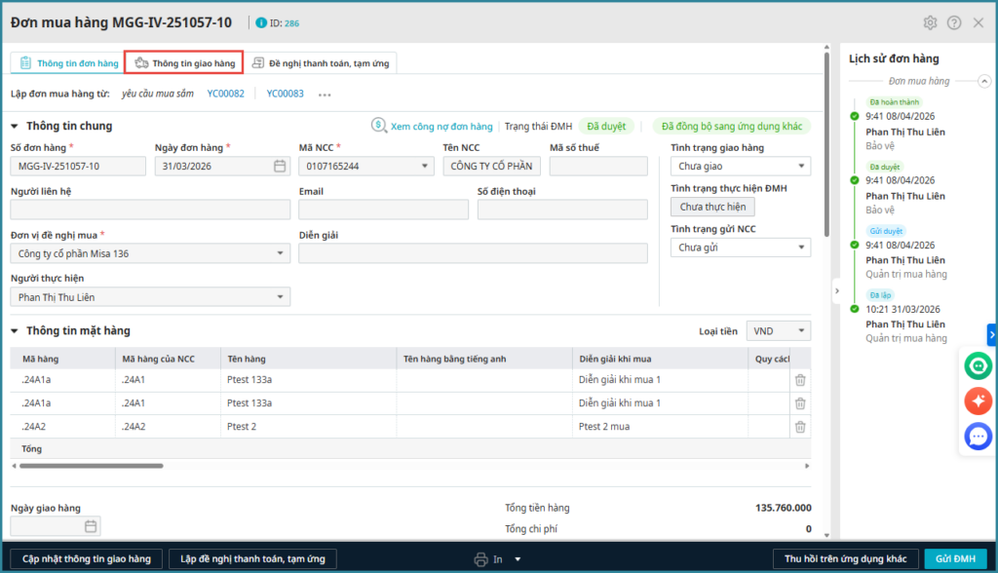Click calendar icon in Ngày đơn hàng field
This screenshot has width=998, height=573.
280,166
